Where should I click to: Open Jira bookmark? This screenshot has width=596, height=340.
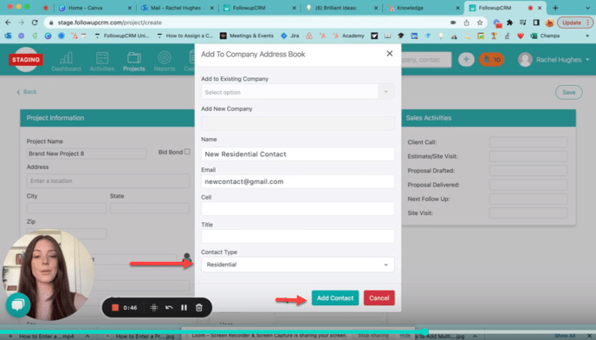pyautogui.click(x=289, y=36)
